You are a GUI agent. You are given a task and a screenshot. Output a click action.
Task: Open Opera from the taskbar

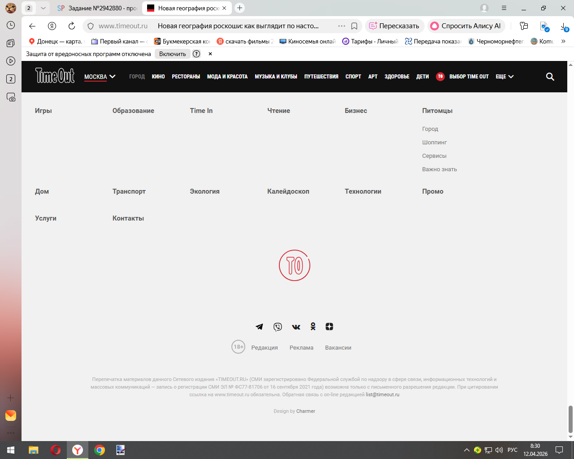[x=56, y=450]
